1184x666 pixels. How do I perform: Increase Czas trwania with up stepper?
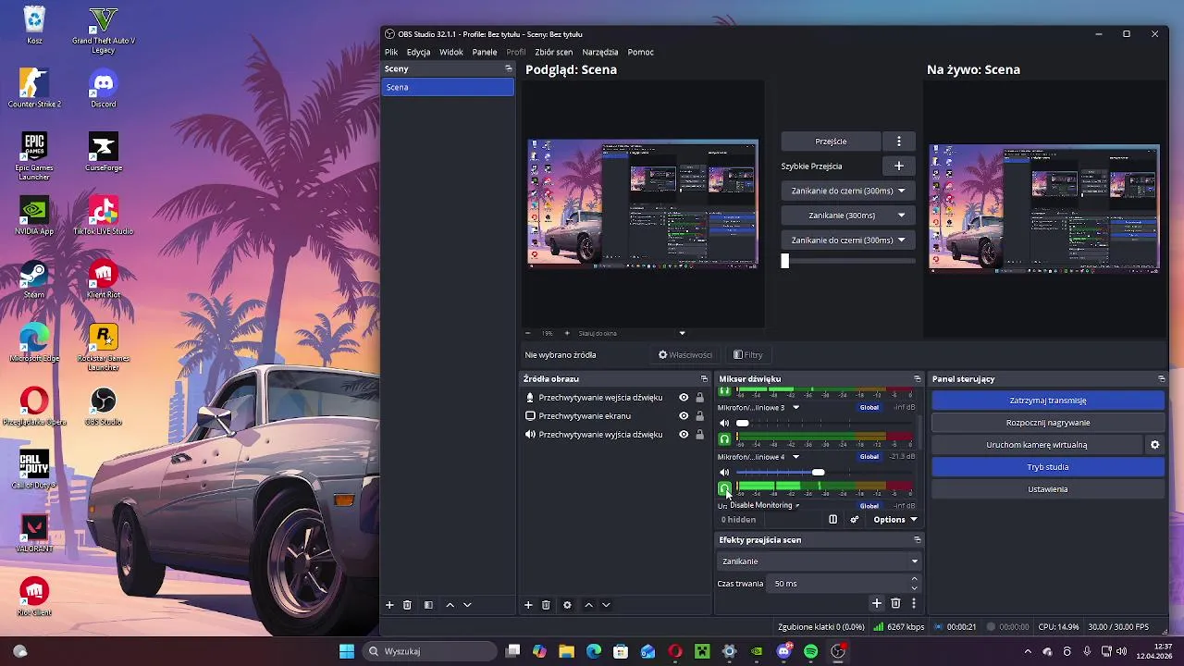point(914,580)
